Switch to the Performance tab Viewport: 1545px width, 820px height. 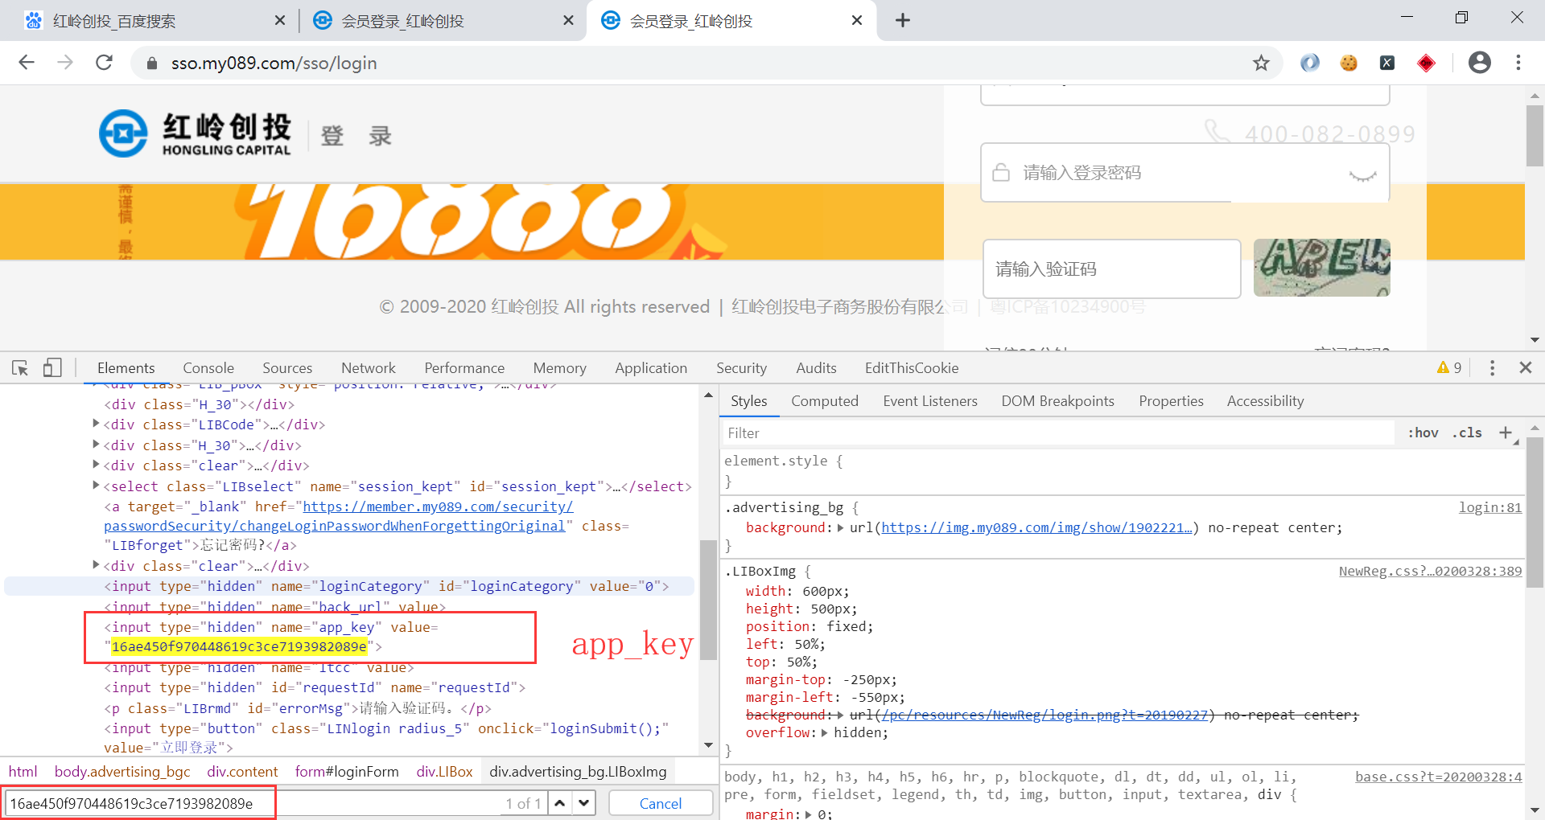pos(464,368)
